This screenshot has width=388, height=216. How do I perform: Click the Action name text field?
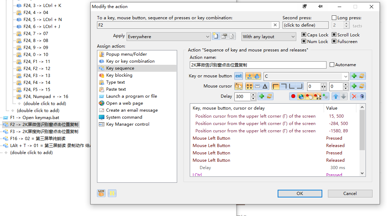(x=258, y=65)
